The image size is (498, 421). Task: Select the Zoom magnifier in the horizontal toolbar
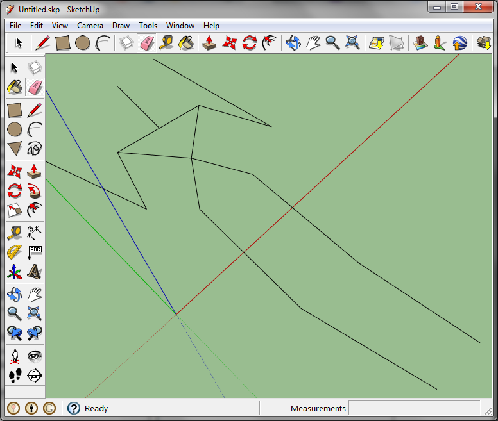point(332,43)
